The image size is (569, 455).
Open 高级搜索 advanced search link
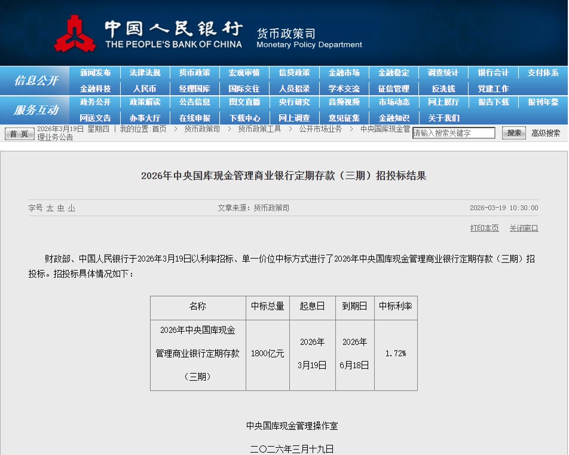coord(546,133)
